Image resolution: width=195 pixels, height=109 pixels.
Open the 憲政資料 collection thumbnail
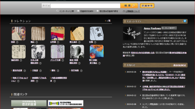[19, 52]
